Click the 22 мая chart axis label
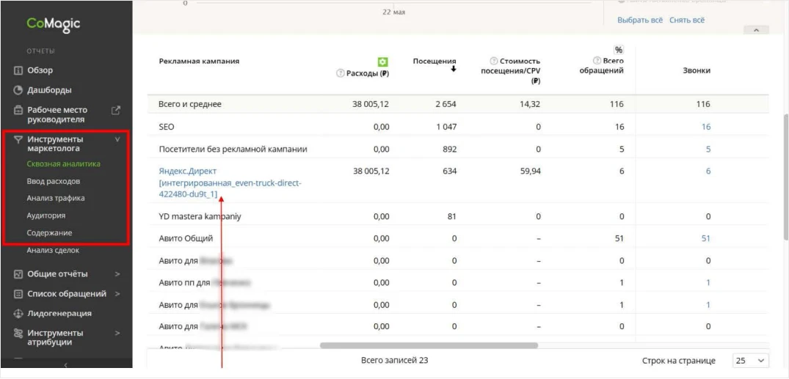This screenshot has width=789, height=379. (393, 12)
